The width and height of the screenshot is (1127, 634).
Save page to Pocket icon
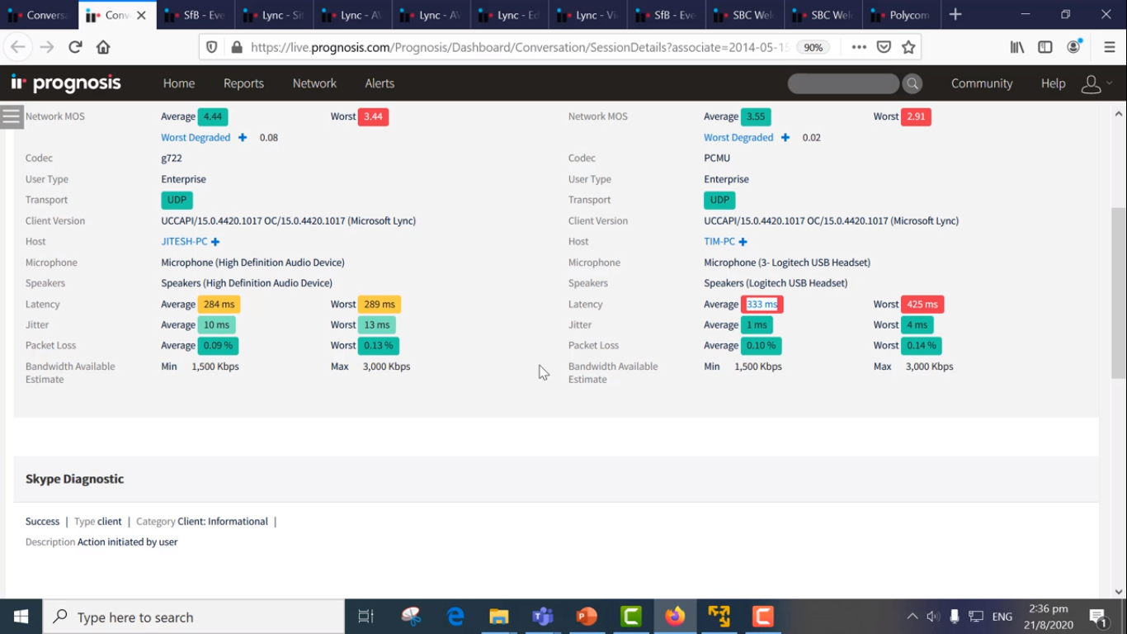(884, 47)
